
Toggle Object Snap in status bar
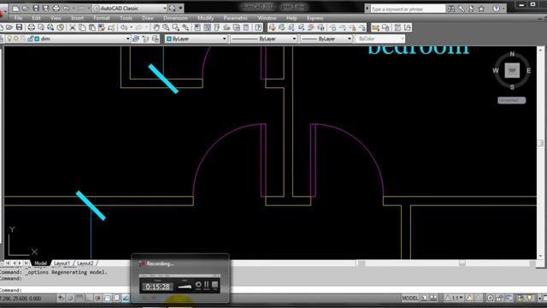(x=108, y=299)
